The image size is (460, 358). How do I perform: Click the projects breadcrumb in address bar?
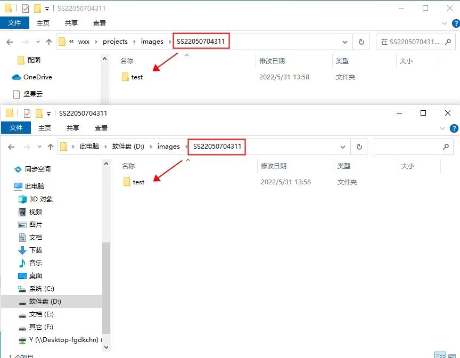(x=115, y=42)
